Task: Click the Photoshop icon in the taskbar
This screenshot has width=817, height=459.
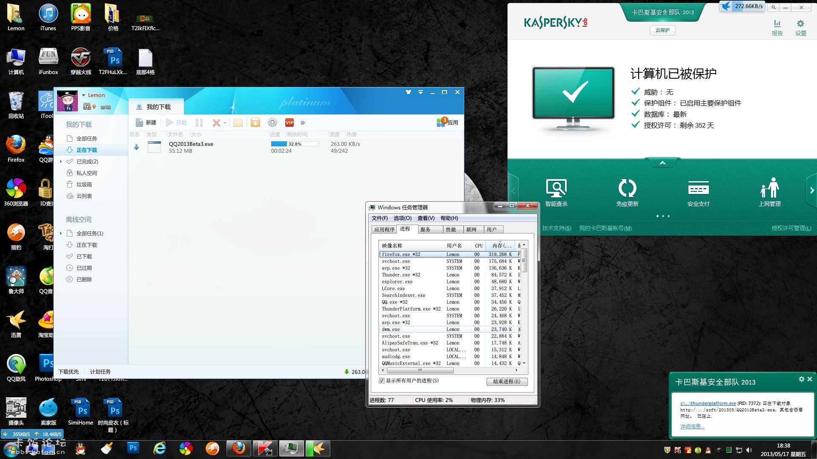Action: (133, 448)
